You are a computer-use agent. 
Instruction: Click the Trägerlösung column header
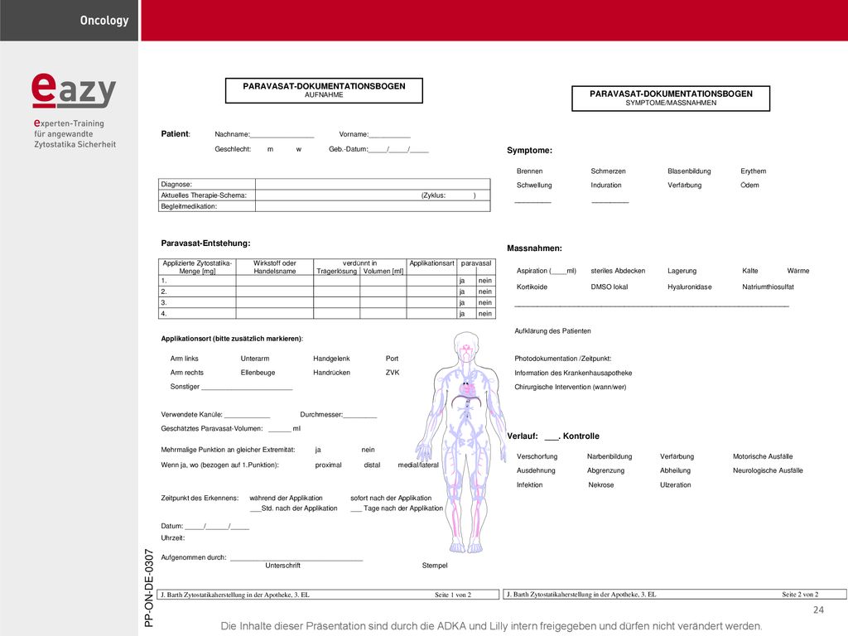(336, 272)
